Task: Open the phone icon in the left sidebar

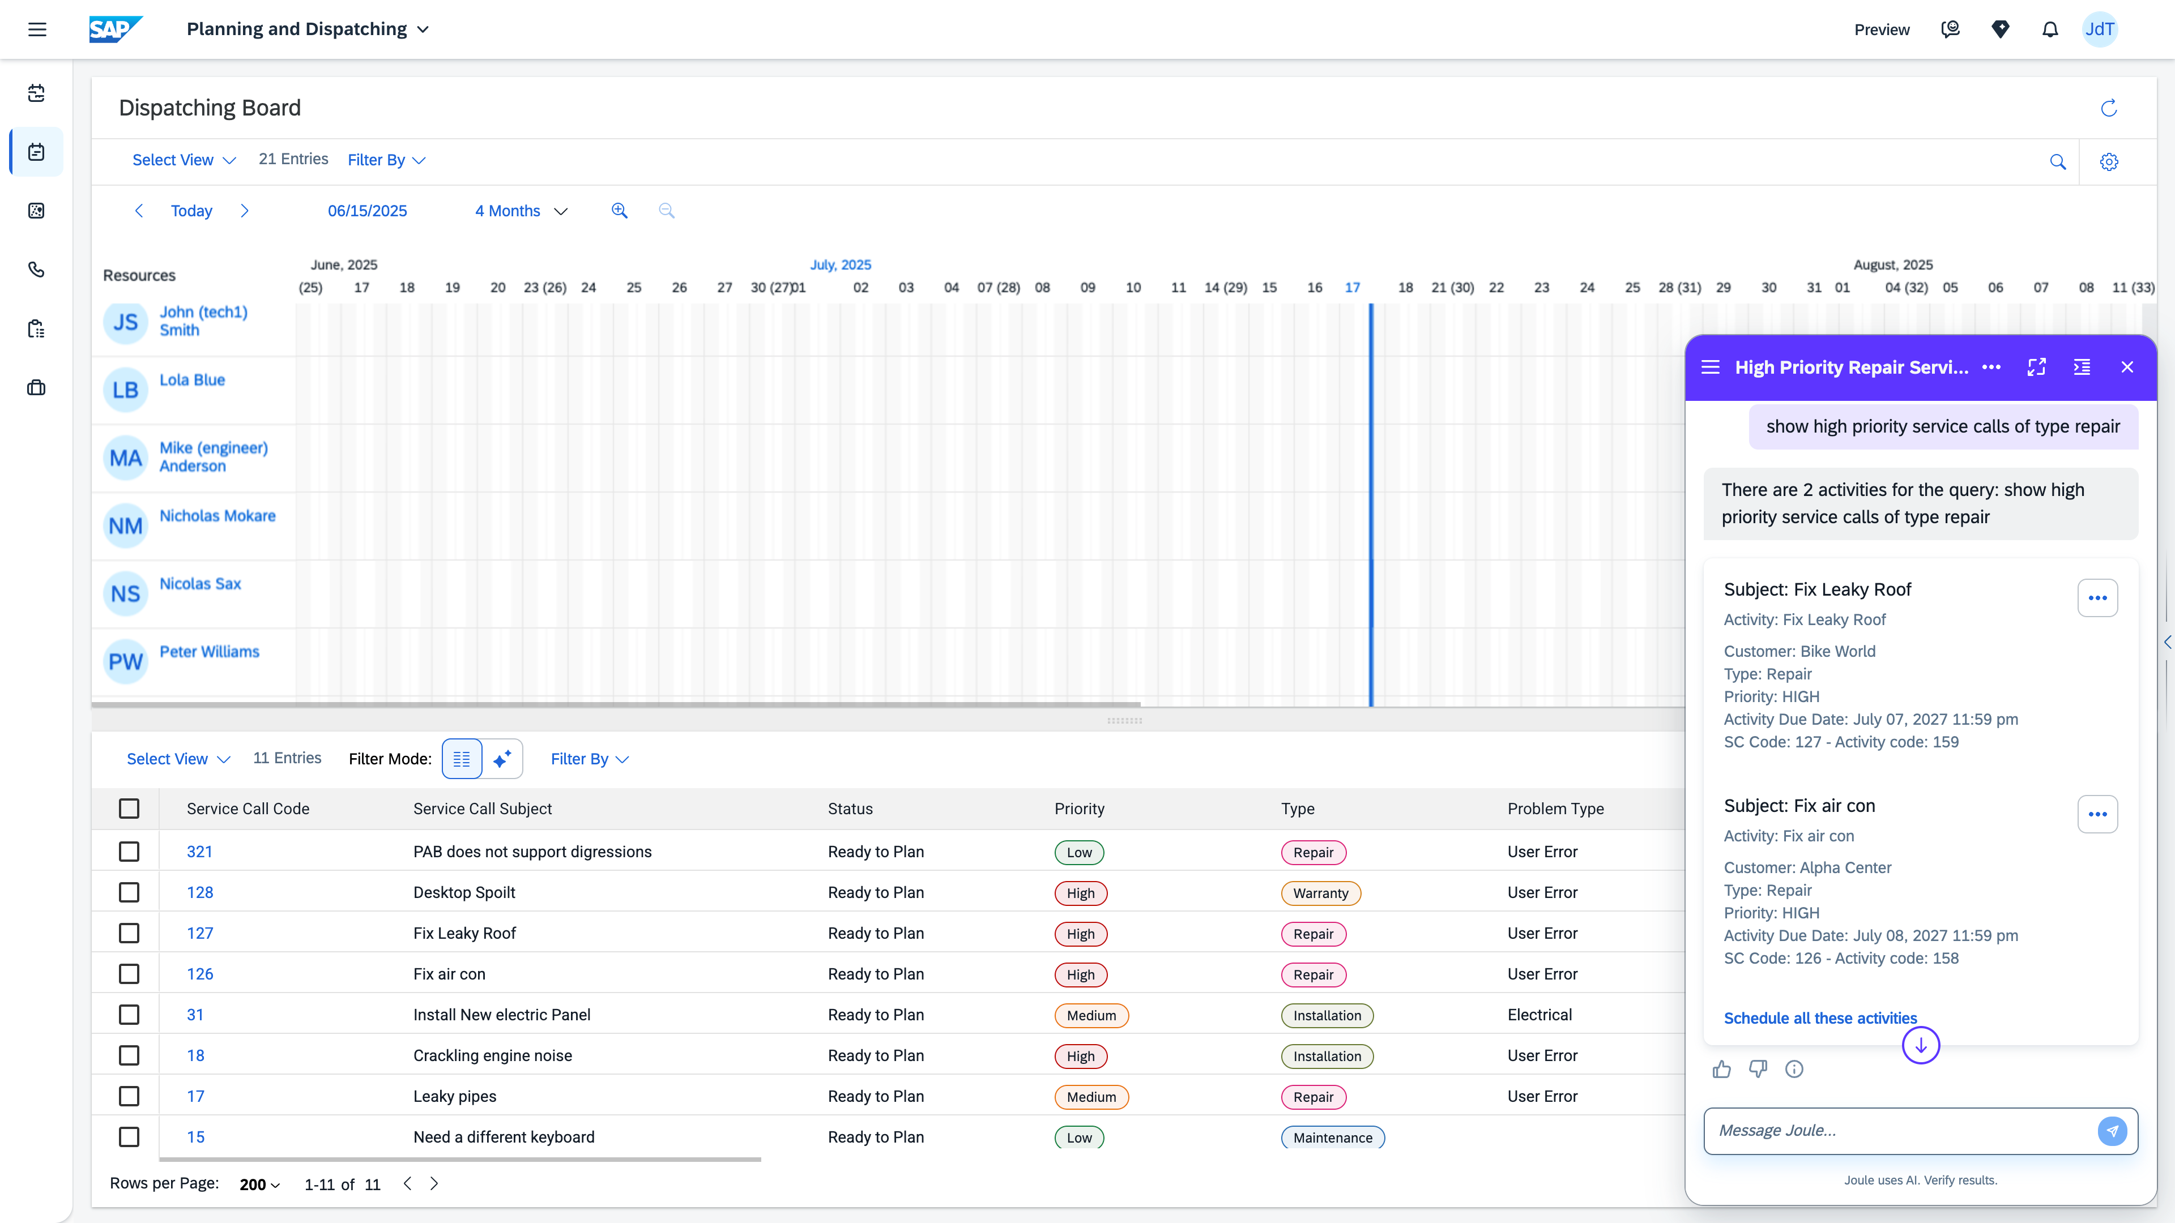Action: pos(36,270)
